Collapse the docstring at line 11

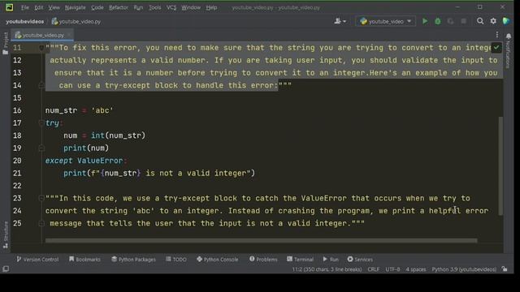[x=41, y=48]
